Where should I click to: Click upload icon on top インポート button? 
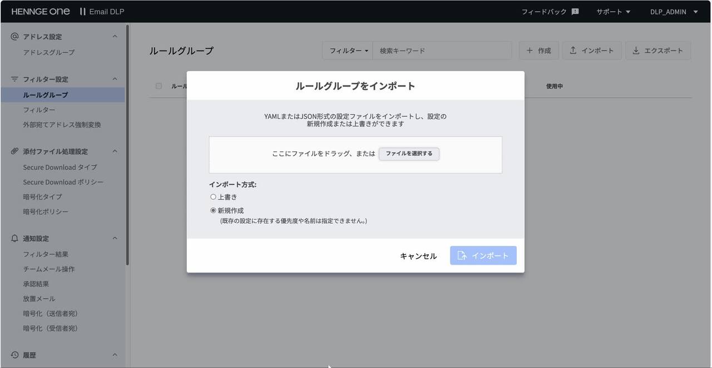pyautogui.click(x=573, y=51)
